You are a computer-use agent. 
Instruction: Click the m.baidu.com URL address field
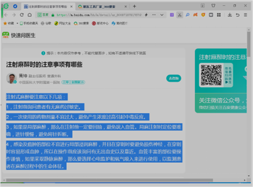[x=99, y=15]
